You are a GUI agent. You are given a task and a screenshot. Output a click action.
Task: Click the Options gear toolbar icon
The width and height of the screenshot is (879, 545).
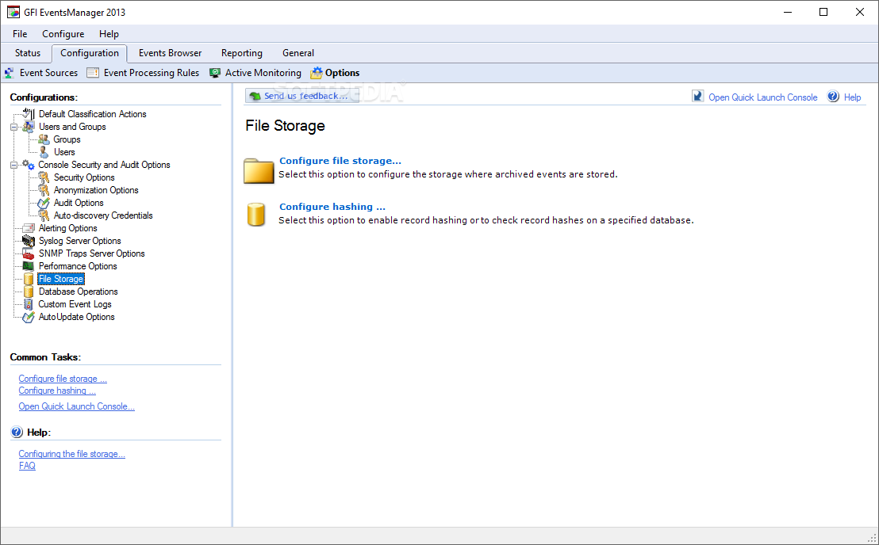tap(317, 73)
